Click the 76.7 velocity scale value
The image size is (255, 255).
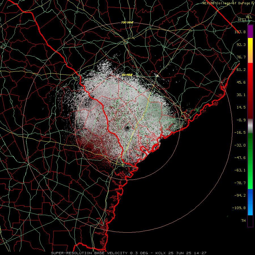(241, 57)
